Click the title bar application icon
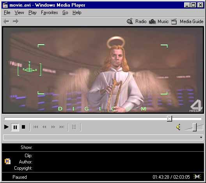Image resolution: width=206 pixels, height=183 pixels. [5, 5]
